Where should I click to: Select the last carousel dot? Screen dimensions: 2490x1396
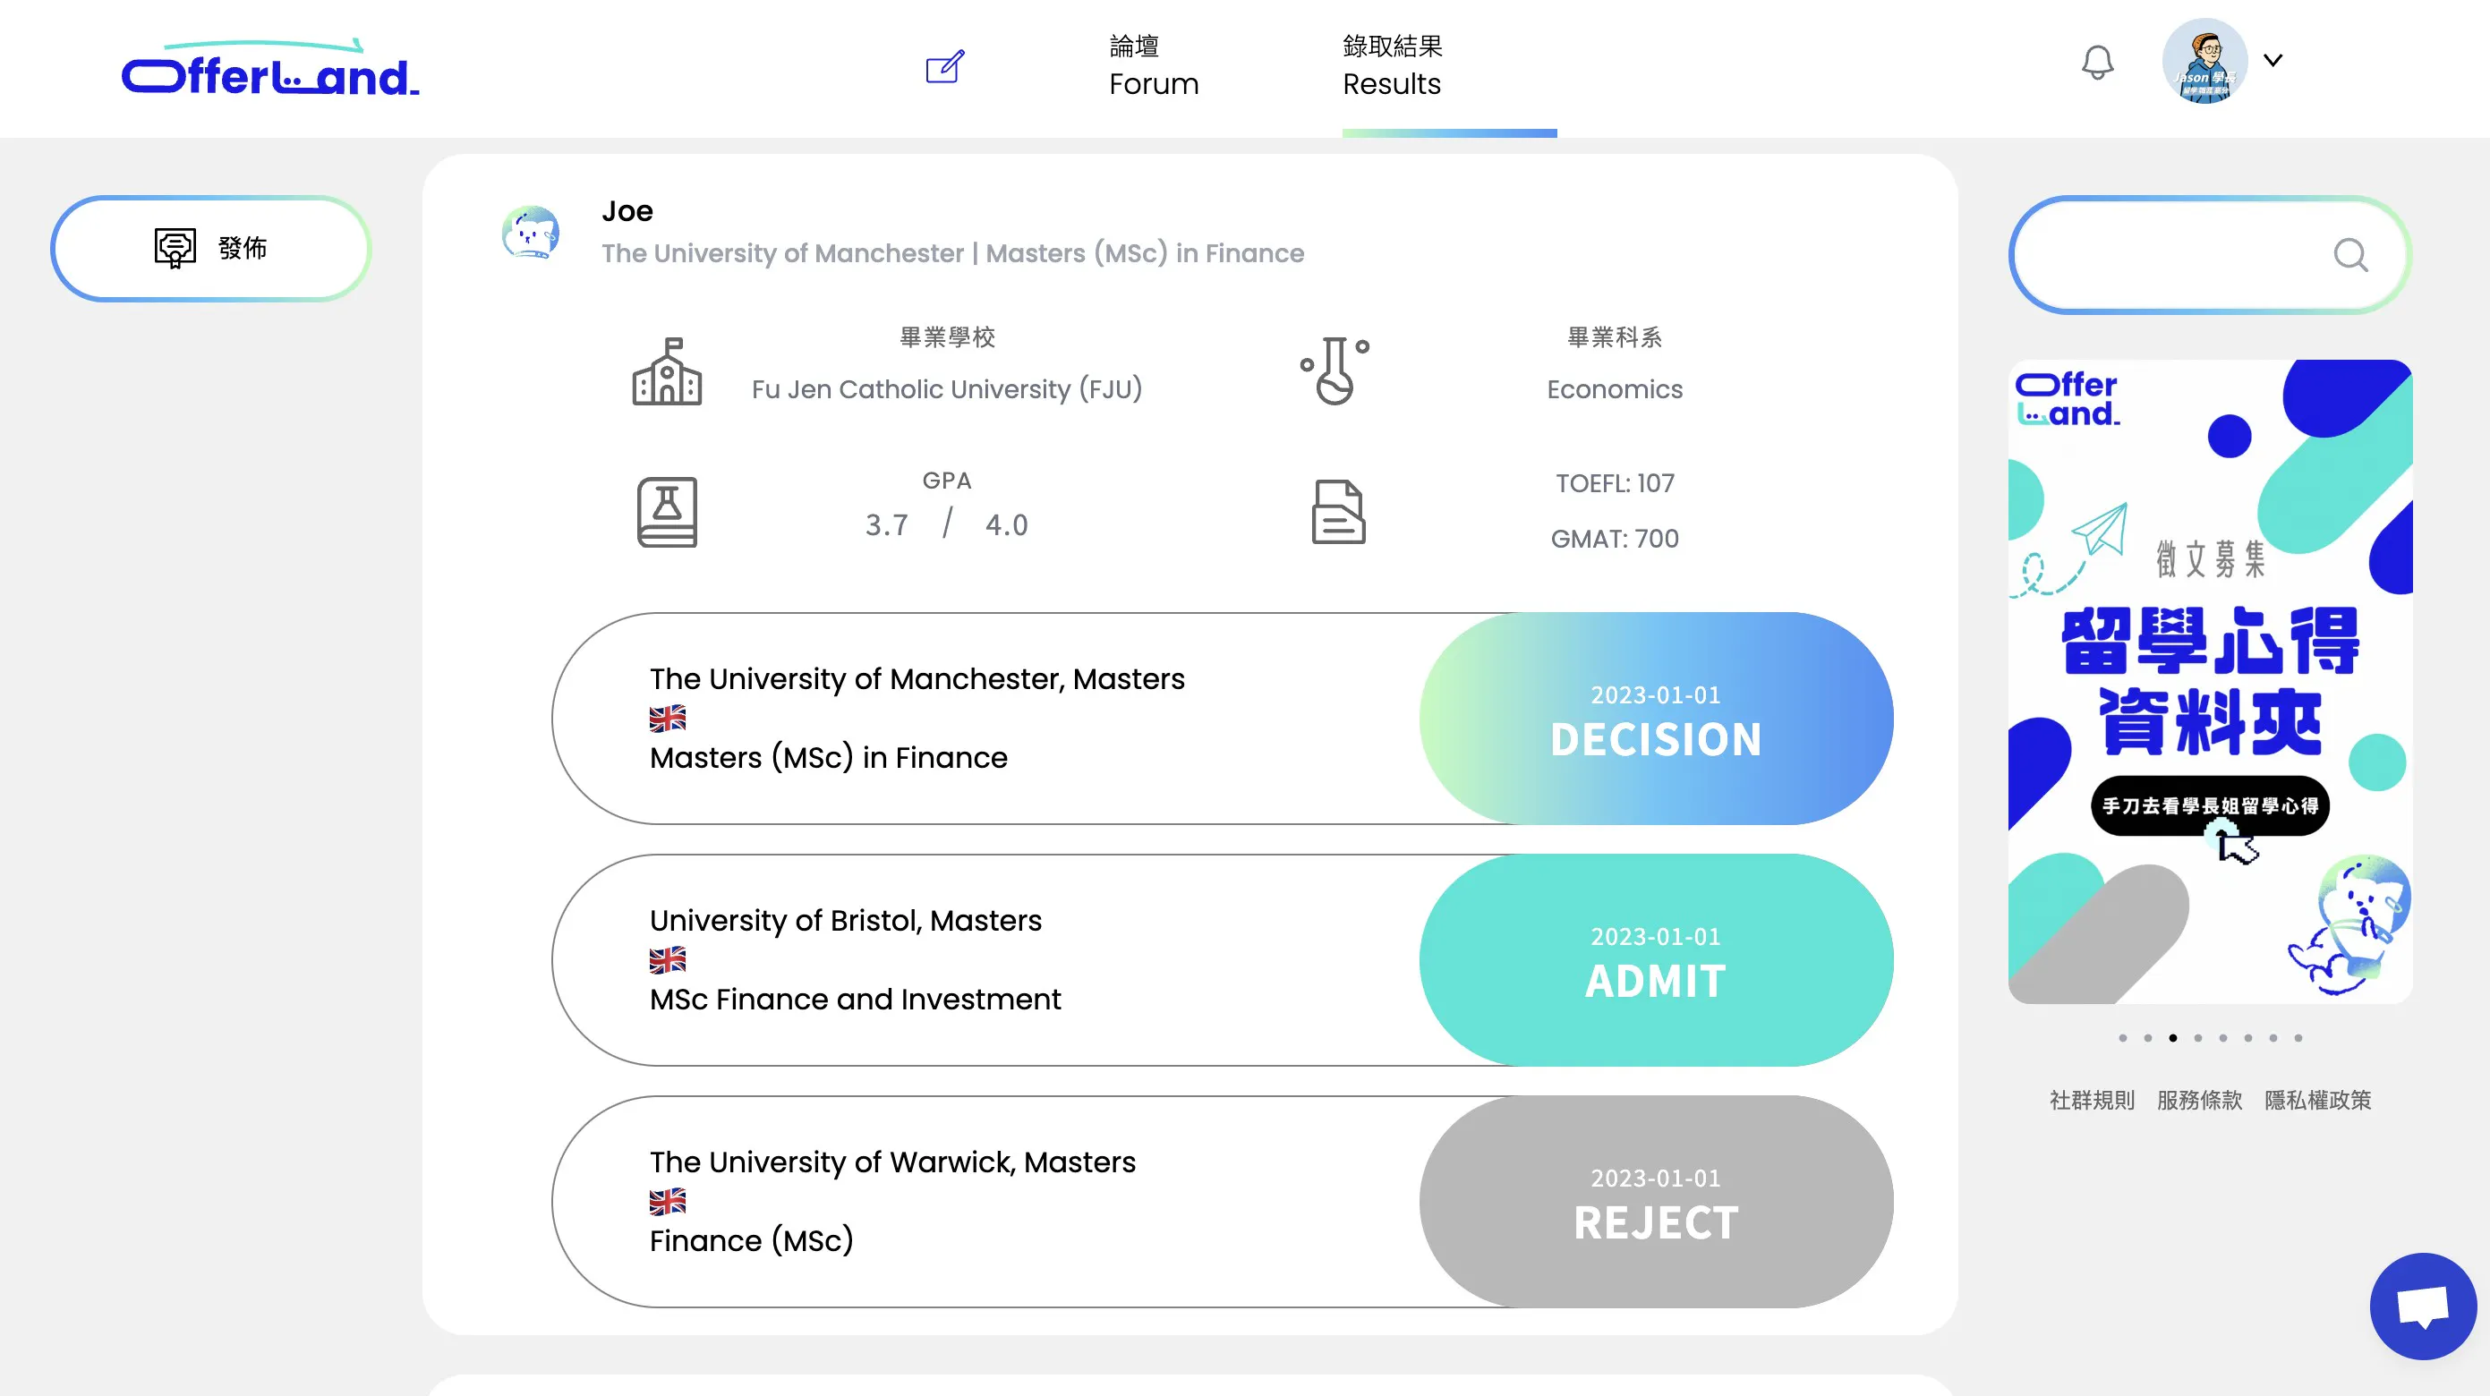[2298, 1037]
